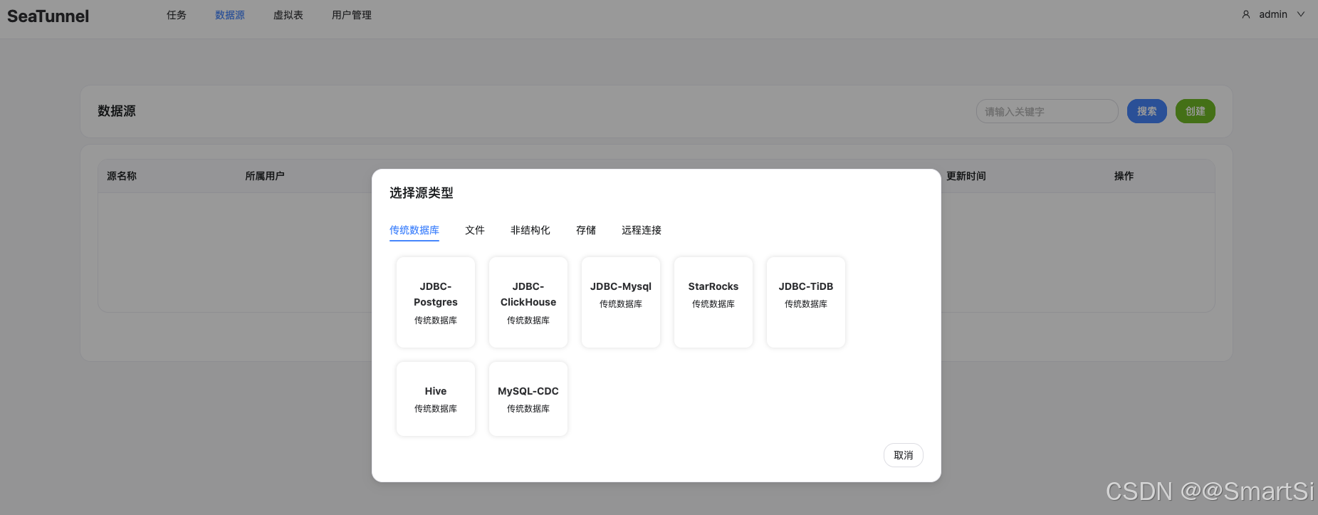The image size is (1318, 515).
Task: Click the 源名称 column header
Action: 122,176
